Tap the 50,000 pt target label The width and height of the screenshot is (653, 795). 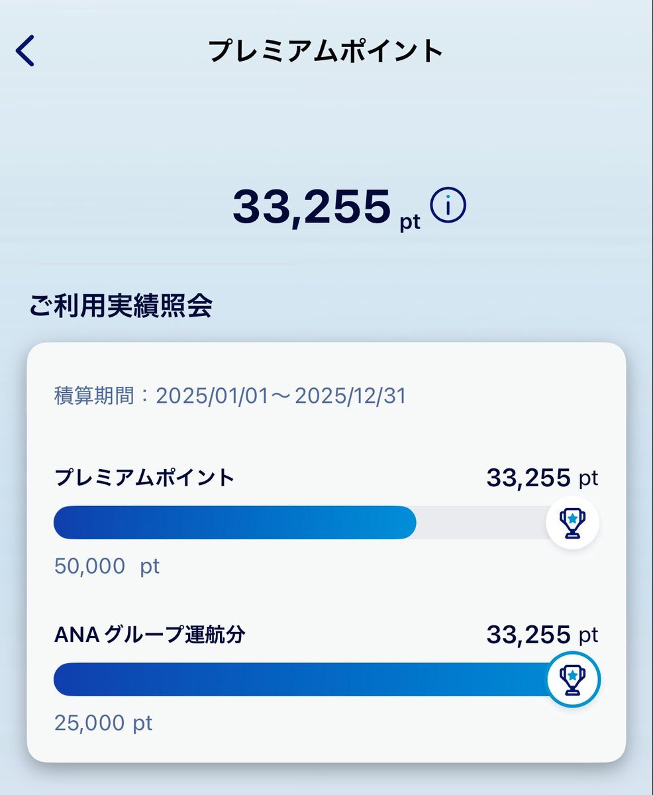107,566
